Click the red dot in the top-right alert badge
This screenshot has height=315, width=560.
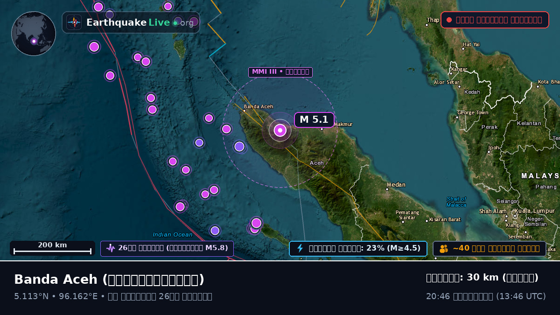tap(449, 20)
